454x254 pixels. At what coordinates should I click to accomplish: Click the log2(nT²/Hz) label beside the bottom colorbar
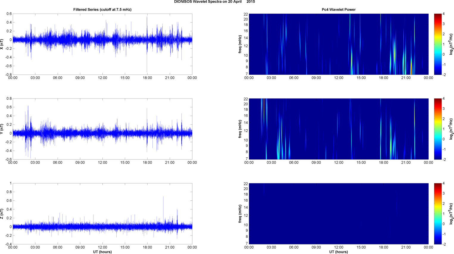tap(452, 214)
